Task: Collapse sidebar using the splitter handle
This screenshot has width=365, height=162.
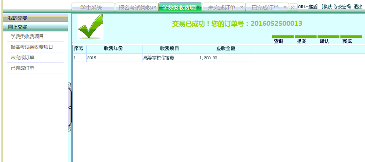Action: 70,107
